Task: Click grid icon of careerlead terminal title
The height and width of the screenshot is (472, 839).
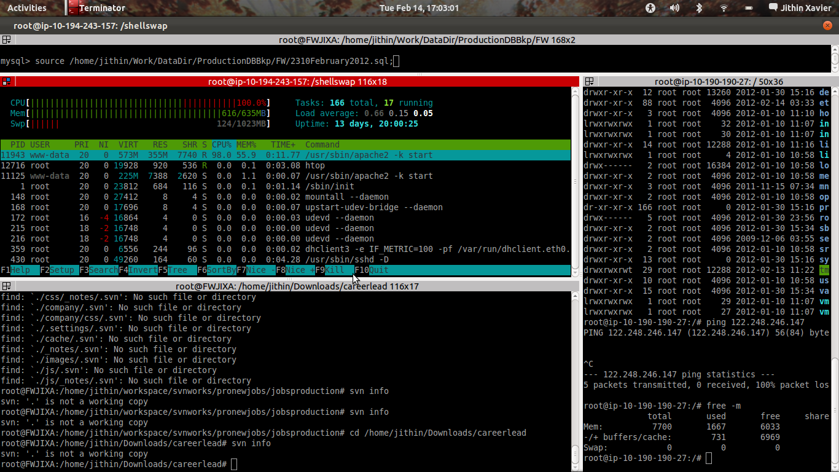Action: point(6,286)
